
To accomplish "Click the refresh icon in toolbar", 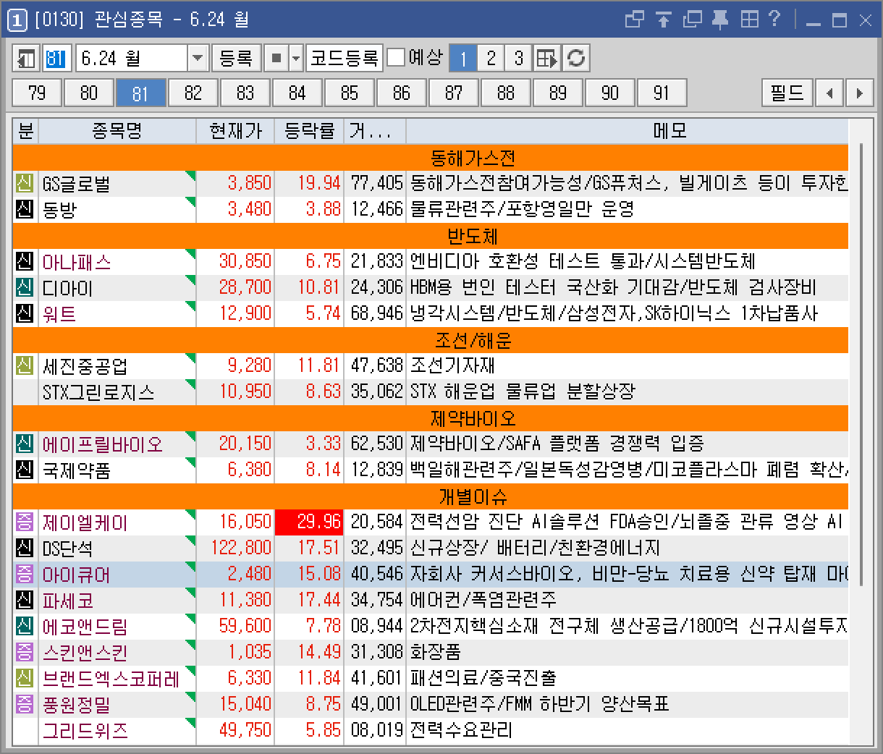I will tap(576, 58).
